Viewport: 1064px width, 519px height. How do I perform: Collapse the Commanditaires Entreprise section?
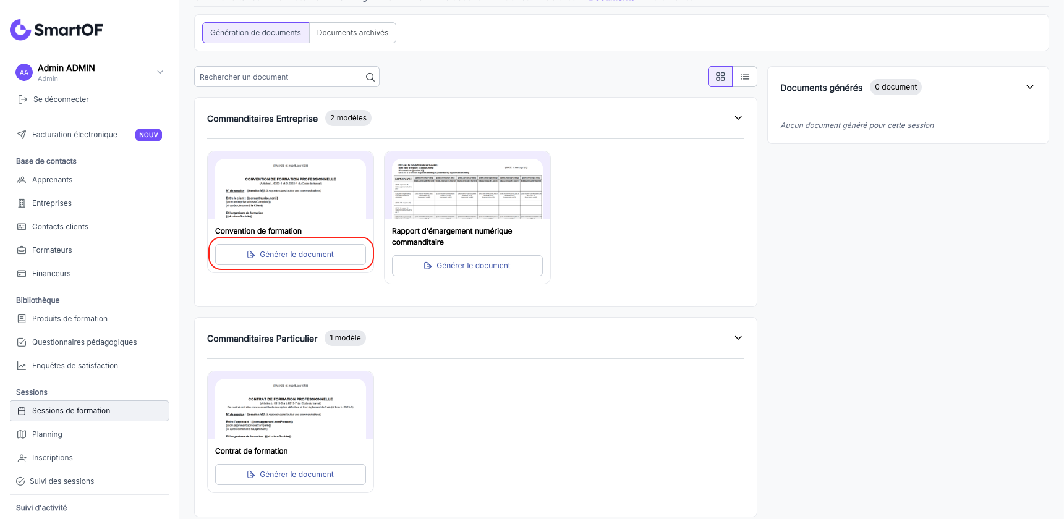(x=738, y=118)
